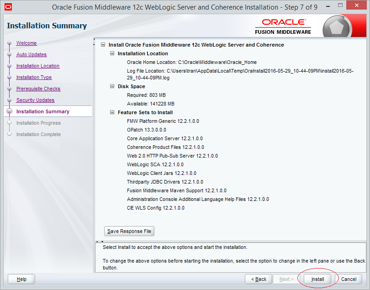Click the Installation Progress step bullet icon
This screenshot has width=370, height=290.
(10, 123)
